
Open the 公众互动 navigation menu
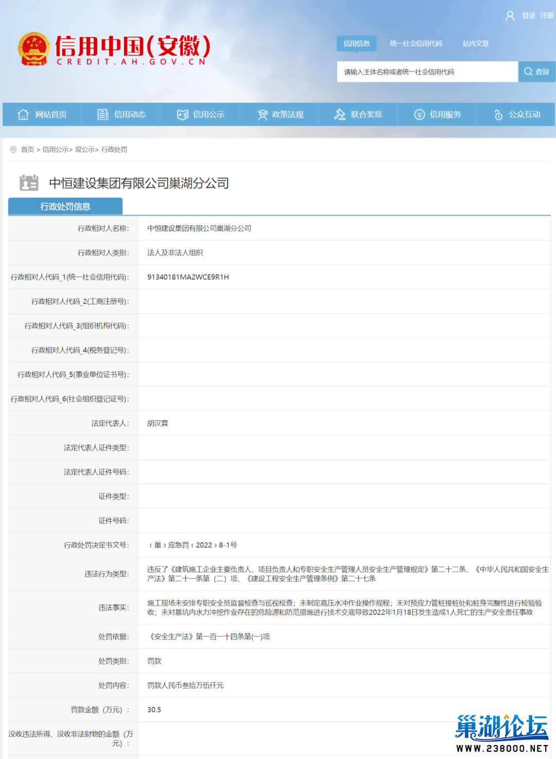[x=516, y=114]
